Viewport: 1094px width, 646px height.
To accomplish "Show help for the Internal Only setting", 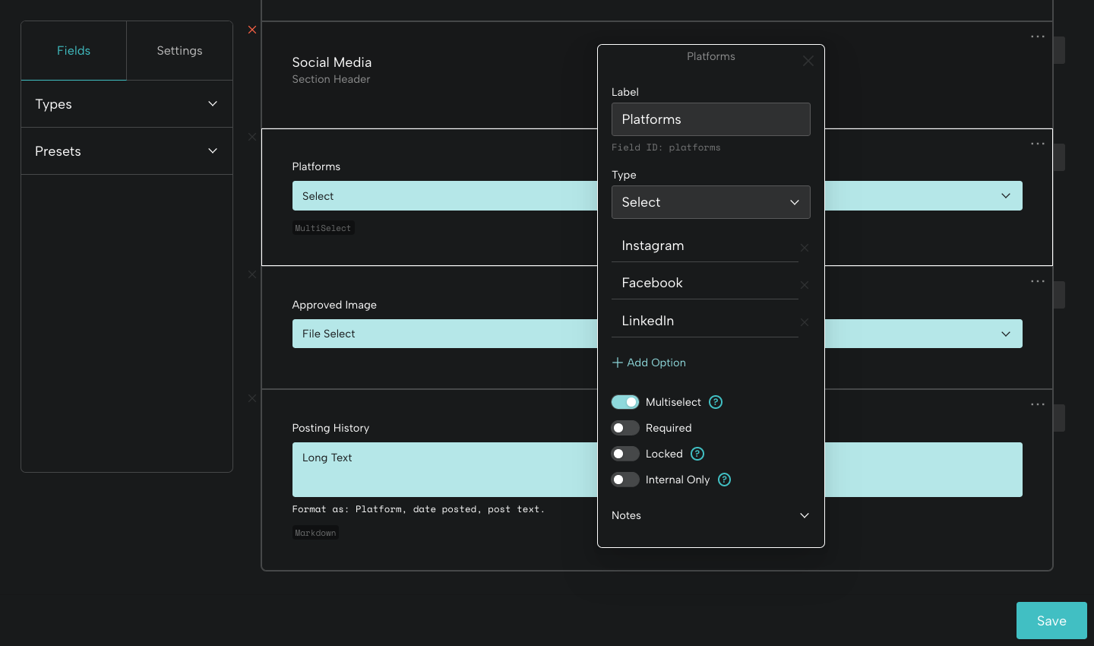I will [x=725, y=480].
